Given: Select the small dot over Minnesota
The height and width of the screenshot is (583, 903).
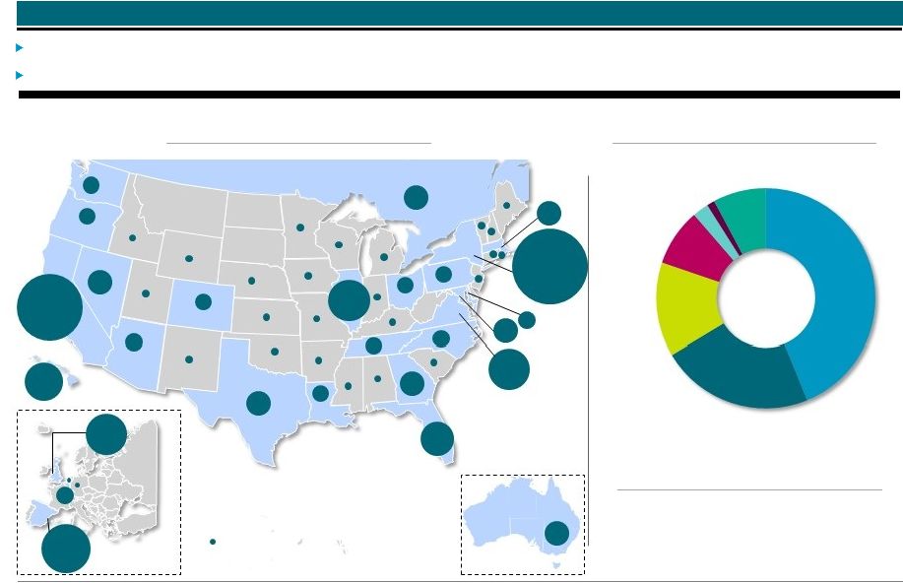Looking at the screenshot, I should click(x=300, y=227).
